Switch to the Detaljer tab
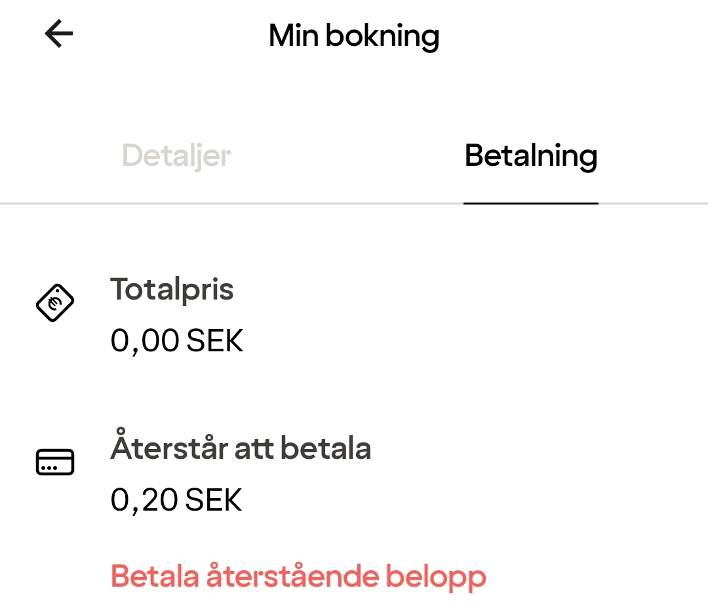This screenshot has height=605, width=708. 176,156
